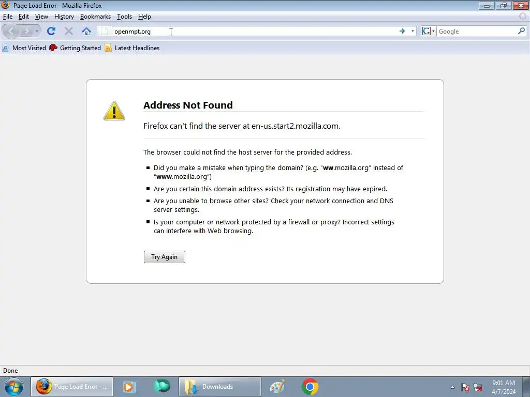The height and width of the screenshot is (397, 530).
Task: Open Latest Headlines feed bookmark
Action: (132, 48)
